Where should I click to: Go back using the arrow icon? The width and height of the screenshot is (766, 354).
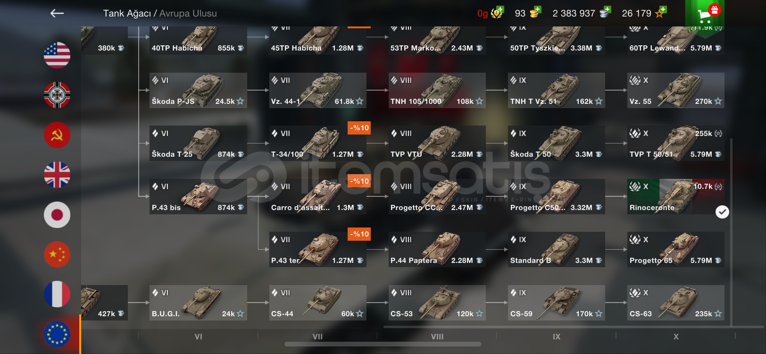pyautogui.click(x=57, y=13)
